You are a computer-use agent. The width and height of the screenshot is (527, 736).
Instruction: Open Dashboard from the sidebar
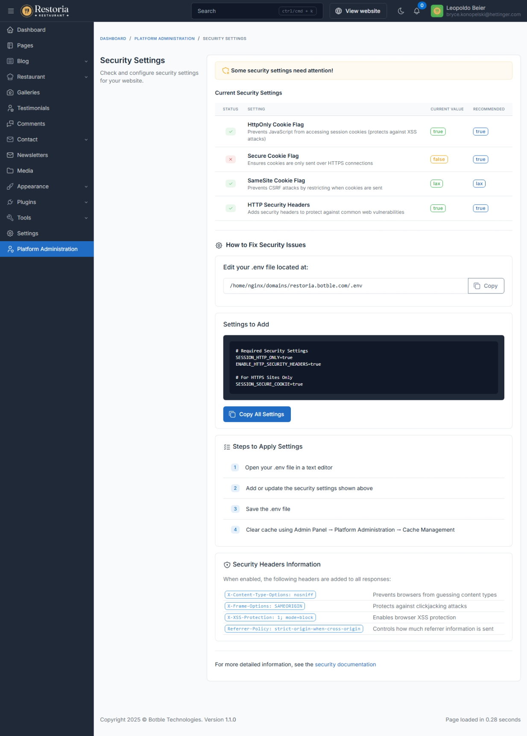[31, 30]
